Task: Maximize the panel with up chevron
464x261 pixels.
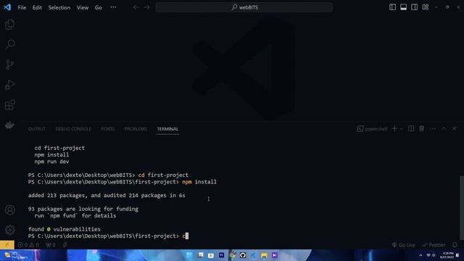Action: [444, 128]
